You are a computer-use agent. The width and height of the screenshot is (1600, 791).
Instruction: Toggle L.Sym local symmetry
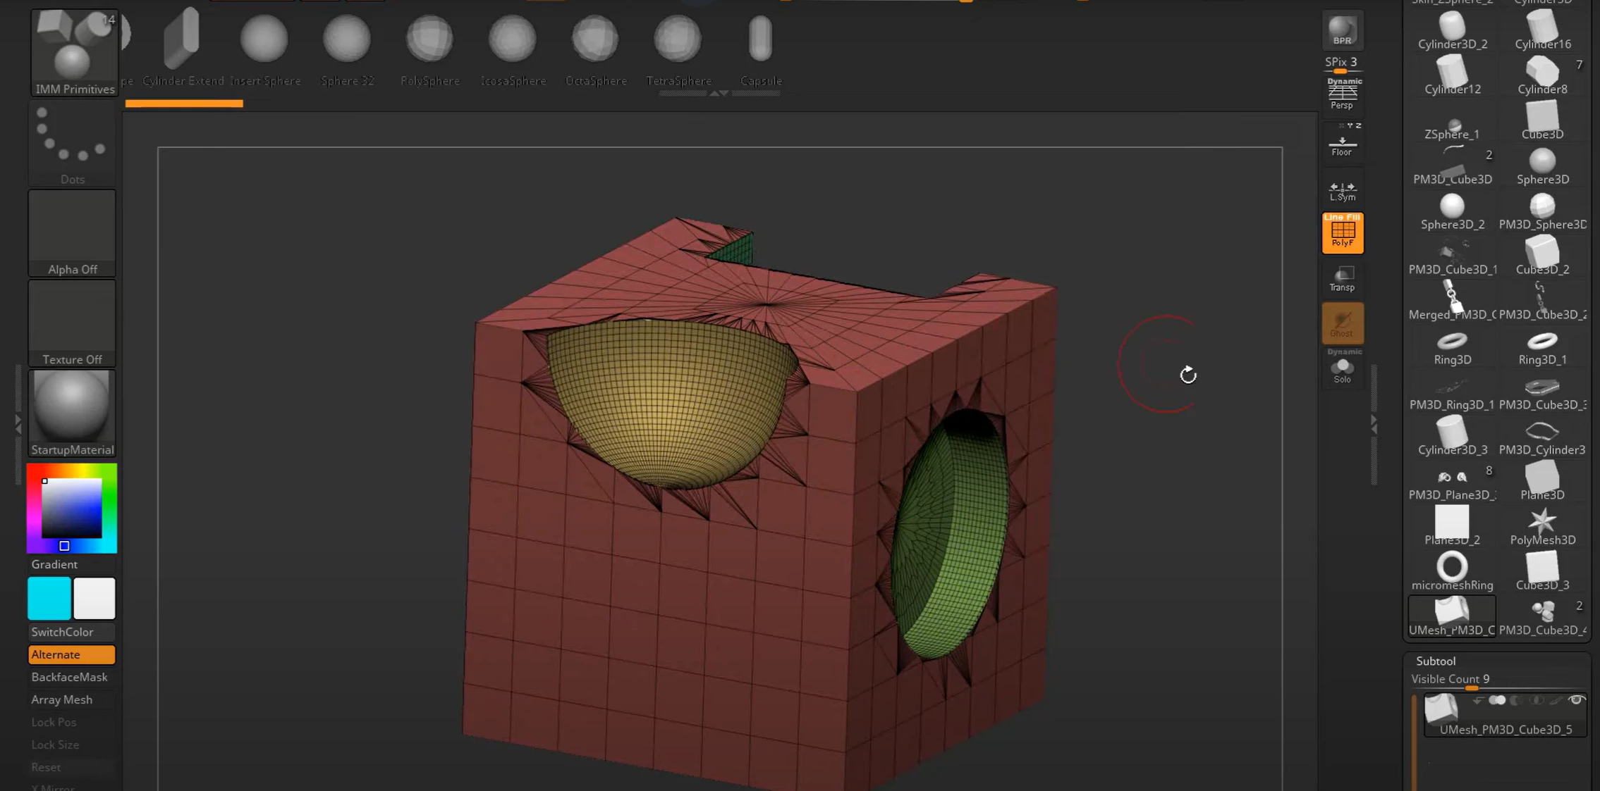1342,191
